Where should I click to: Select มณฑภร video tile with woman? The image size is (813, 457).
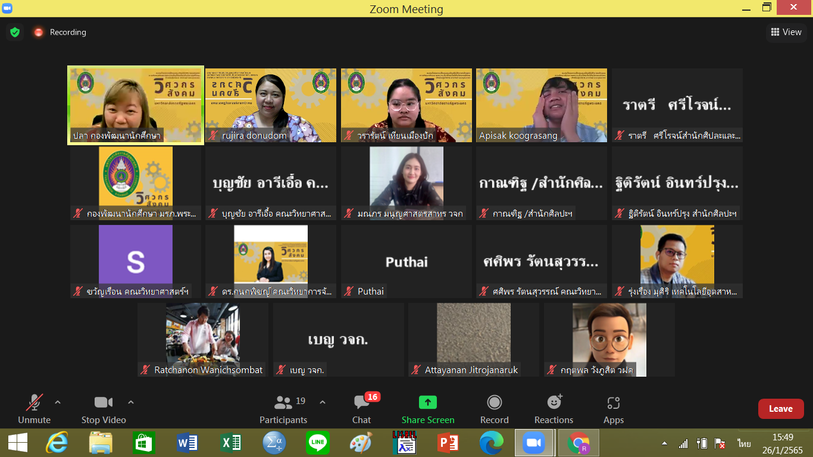pos(406,183)
